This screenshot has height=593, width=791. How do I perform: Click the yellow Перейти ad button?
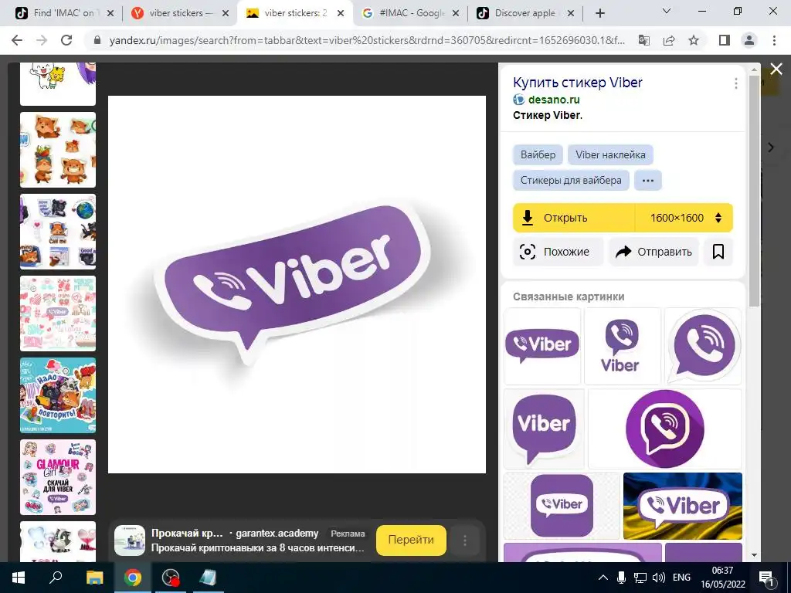coord(411,540)
